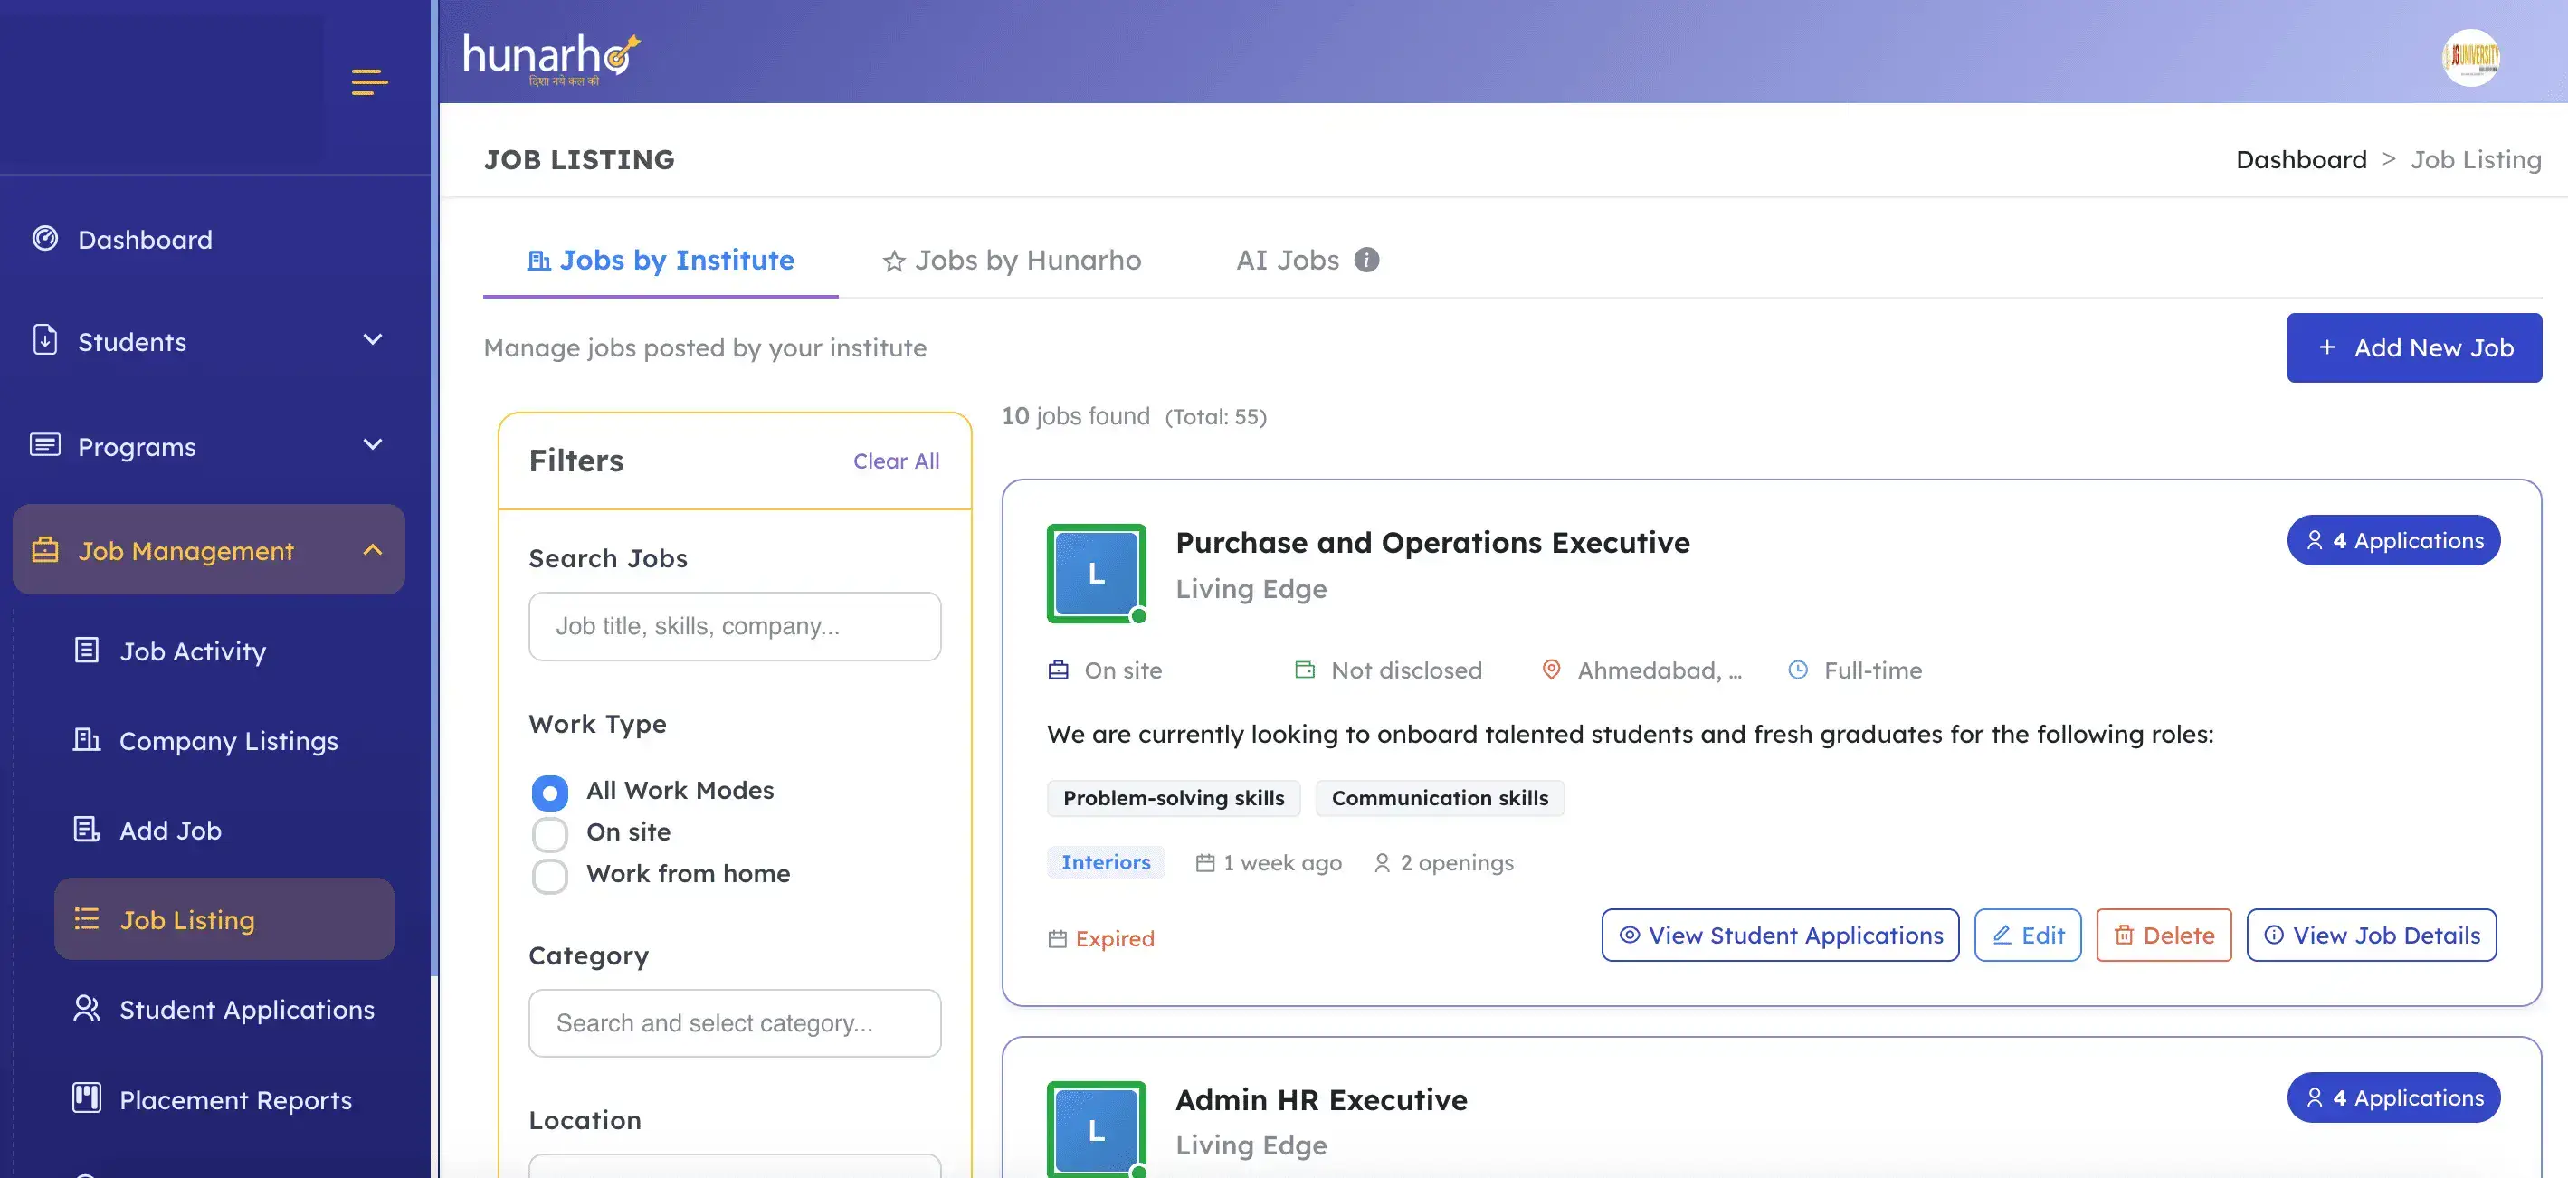Click the Job Management briefcase icon
Viewport: 2568px width, 1178px height.
coord(45,549)
